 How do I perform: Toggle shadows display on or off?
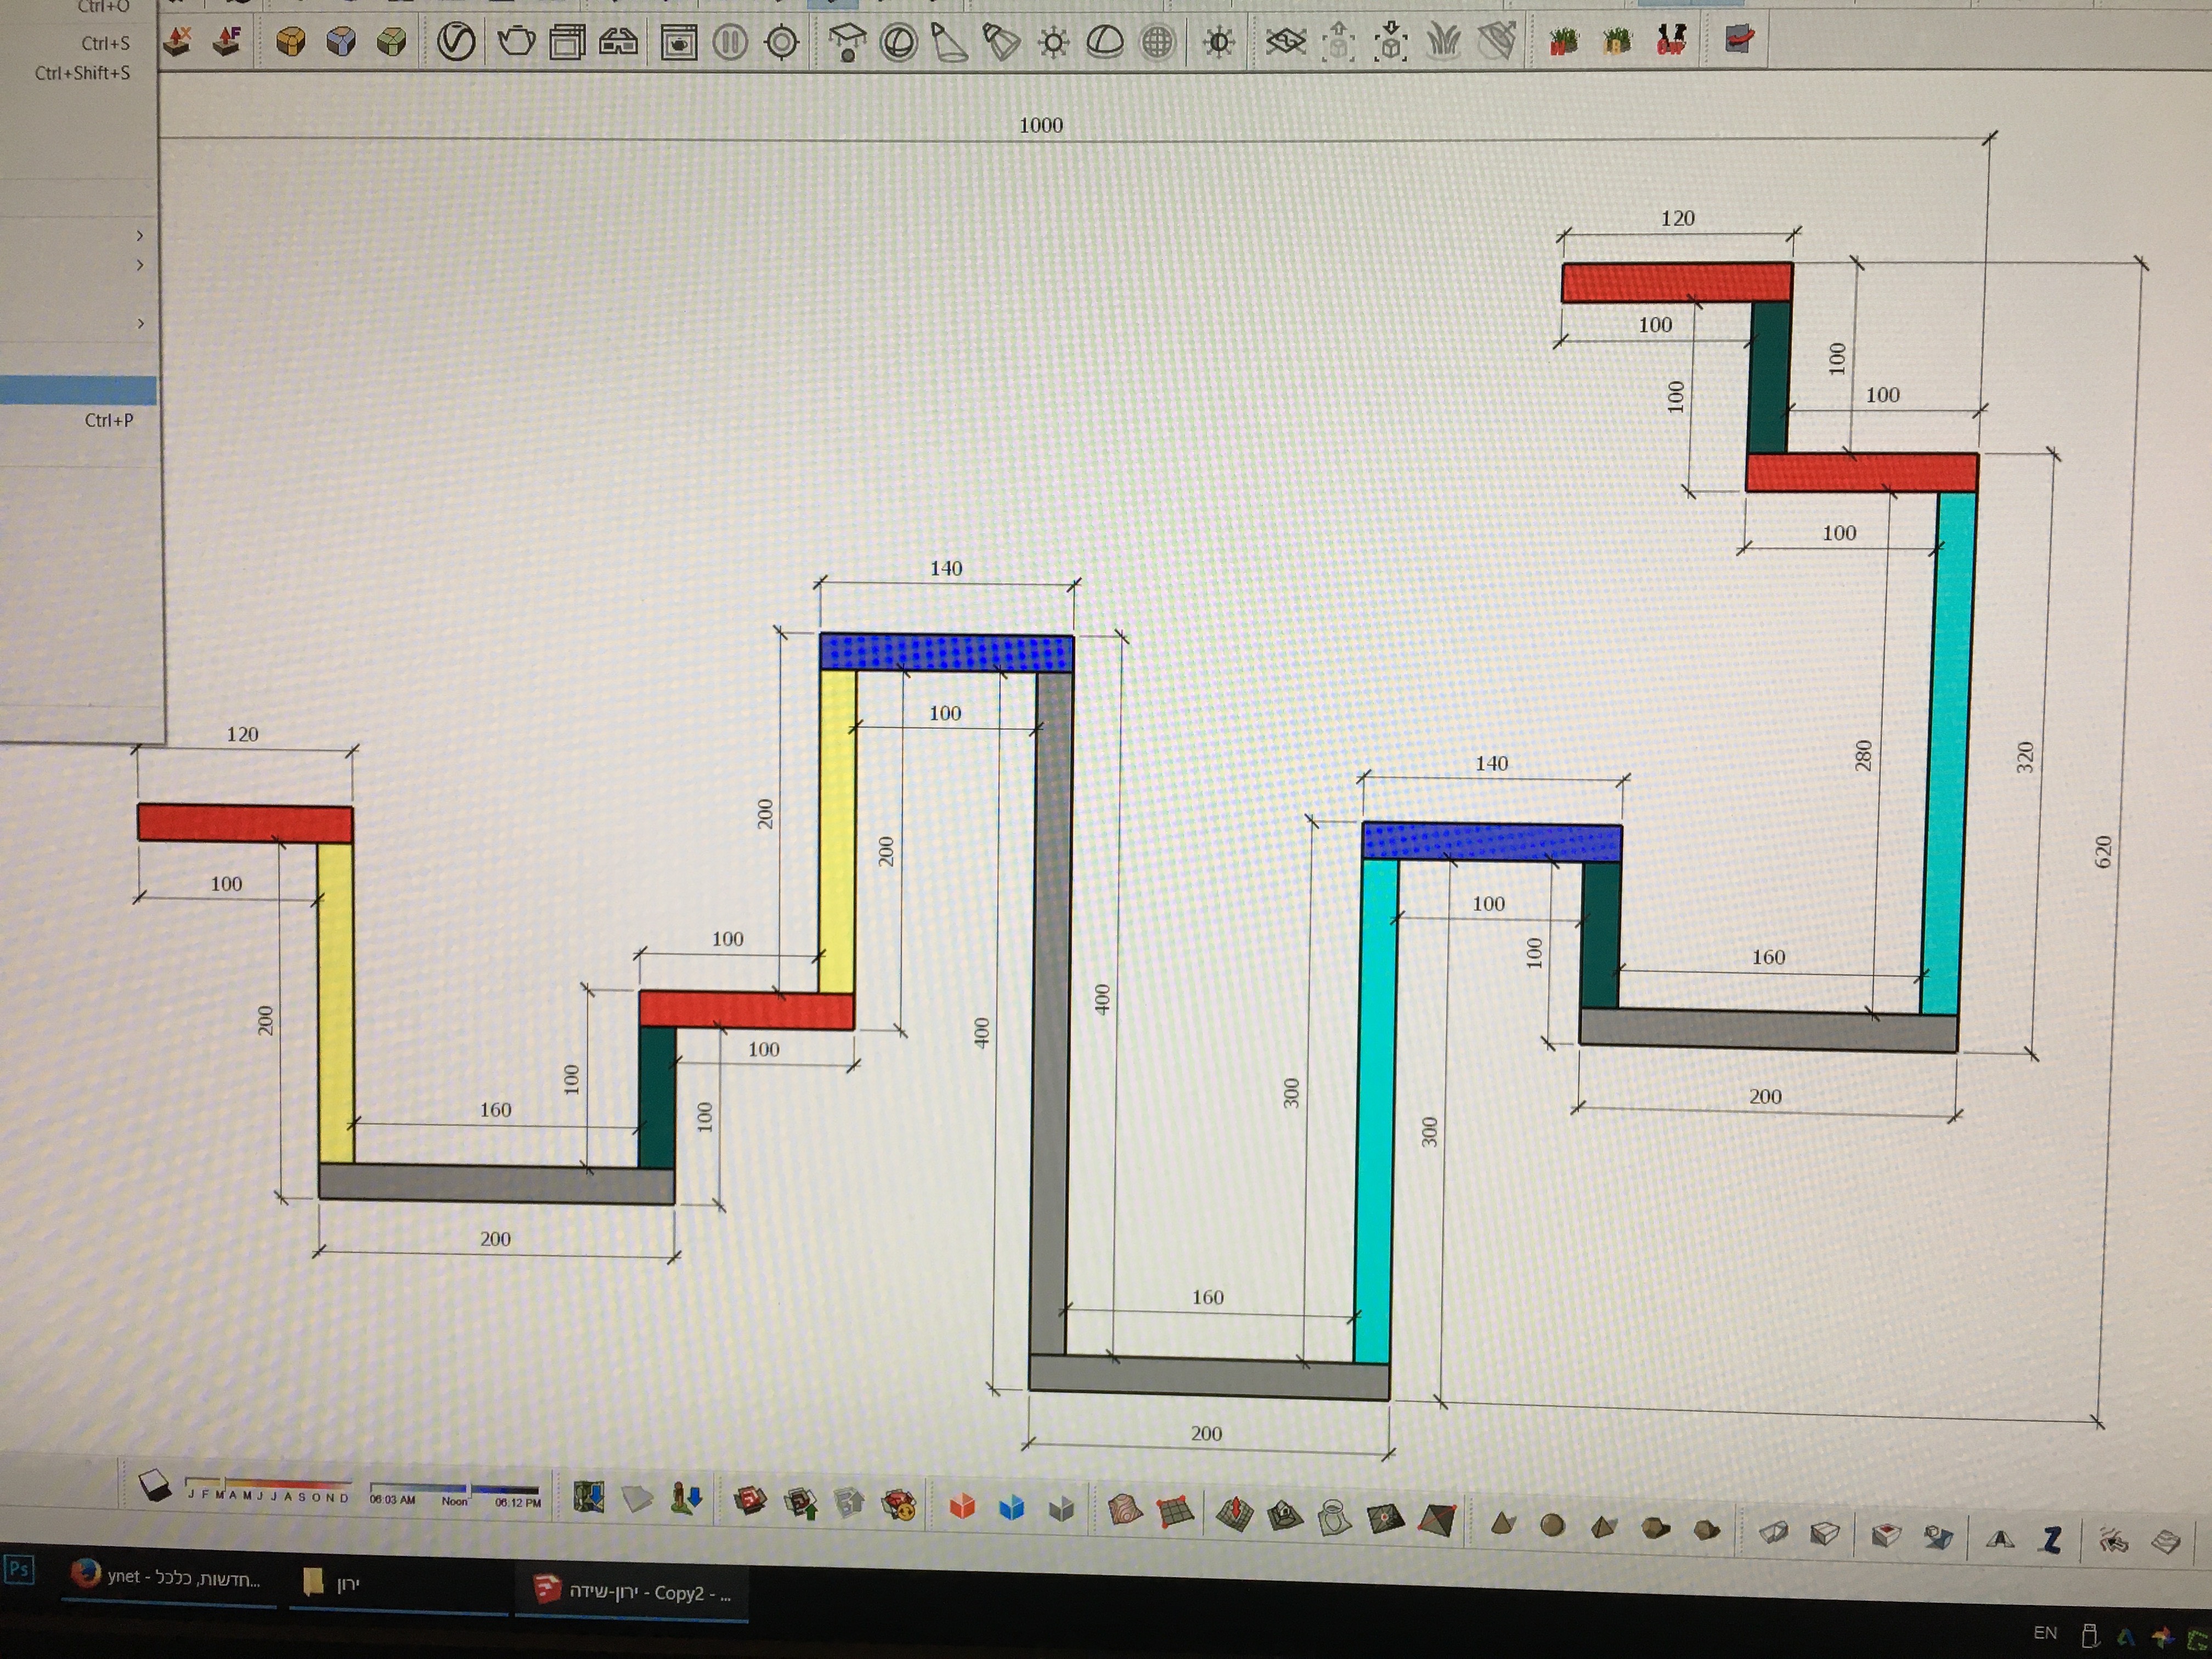pos(155,1486)
